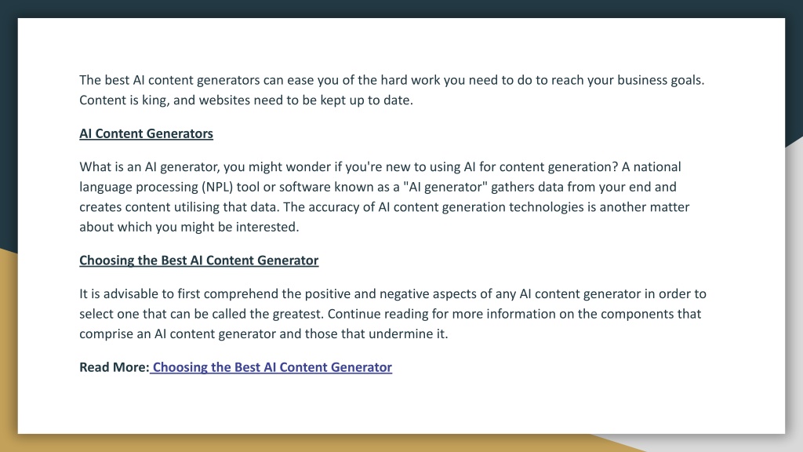Click the dark navy background corner

tap(8, 8)
